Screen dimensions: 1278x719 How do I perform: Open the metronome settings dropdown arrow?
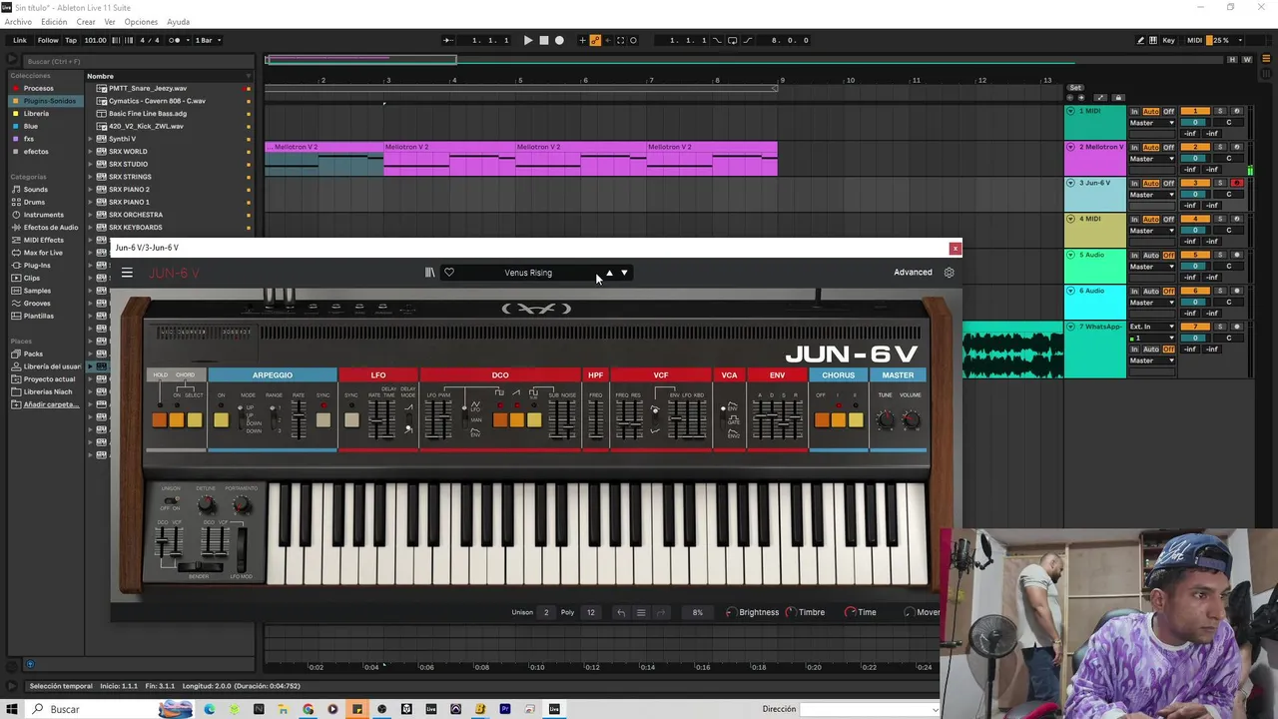189,40
